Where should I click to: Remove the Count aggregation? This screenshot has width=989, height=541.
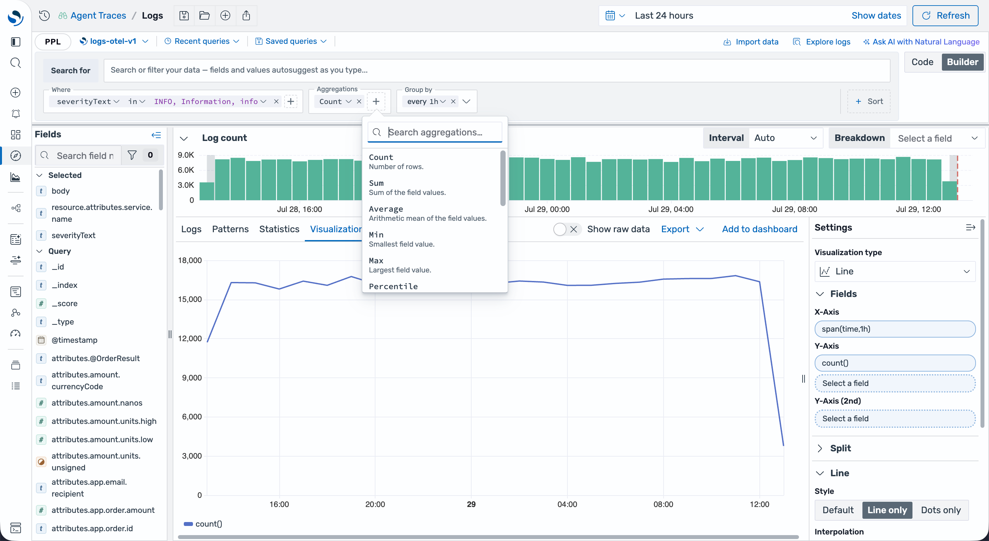pyautogui.click(x=359, y=101)
